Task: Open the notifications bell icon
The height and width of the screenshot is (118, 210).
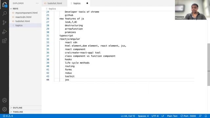Action: (206, 116)
